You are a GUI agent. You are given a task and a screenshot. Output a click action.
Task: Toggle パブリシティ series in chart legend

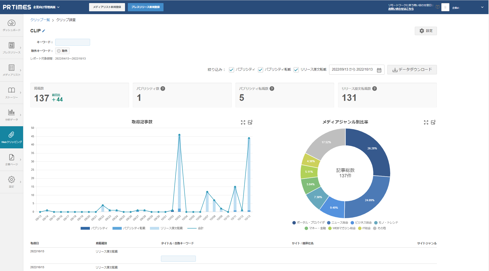coord(94,228)
